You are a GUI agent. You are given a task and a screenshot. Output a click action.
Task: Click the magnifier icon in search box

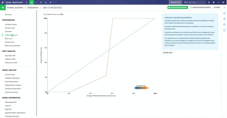click(x=185, y=2)
